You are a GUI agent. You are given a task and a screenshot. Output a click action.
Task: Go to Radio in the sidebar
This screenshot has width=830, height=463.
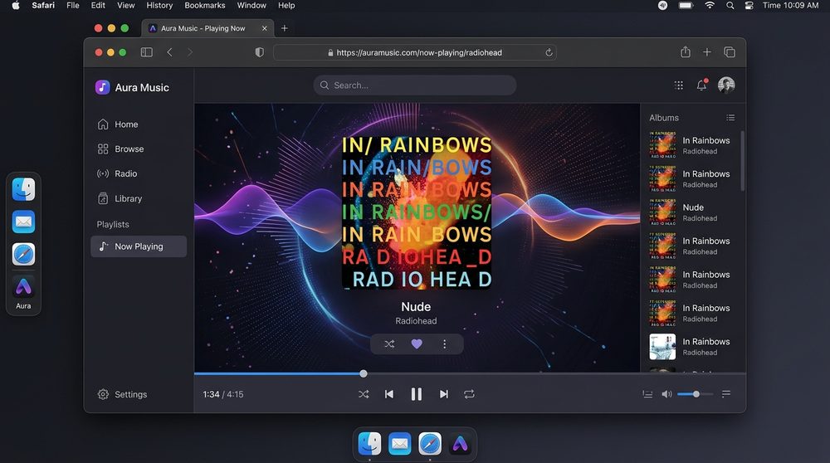pyautogui.click(x=118, y=173)
